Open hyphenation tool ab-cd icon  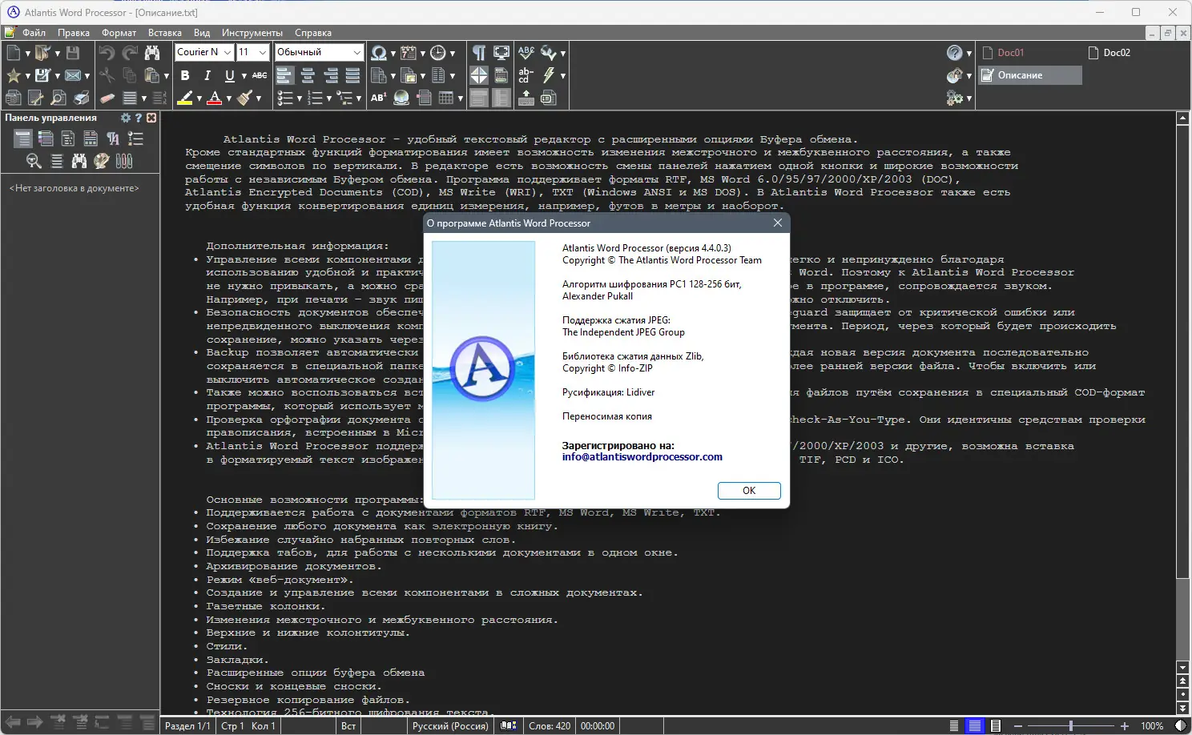[x=526, y=75]
